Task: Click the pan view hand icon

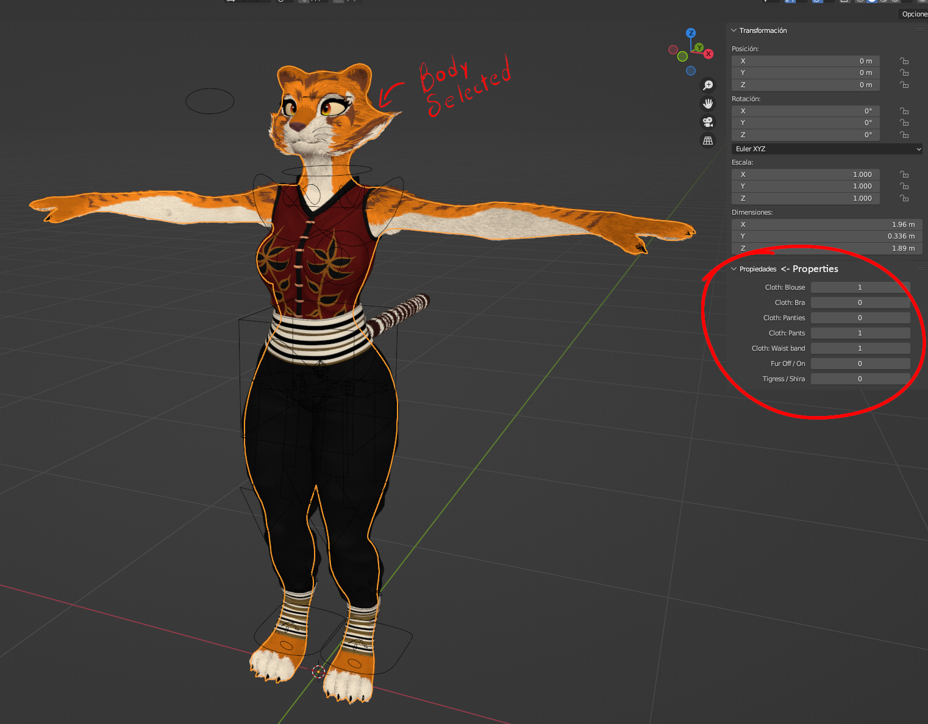Action: 708,104
